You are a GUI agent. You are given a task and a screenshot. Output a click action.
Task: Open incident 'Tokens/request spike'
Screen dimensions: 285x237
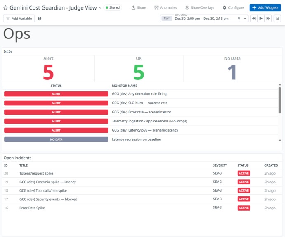pyautogui.click(x=36, y=173)
